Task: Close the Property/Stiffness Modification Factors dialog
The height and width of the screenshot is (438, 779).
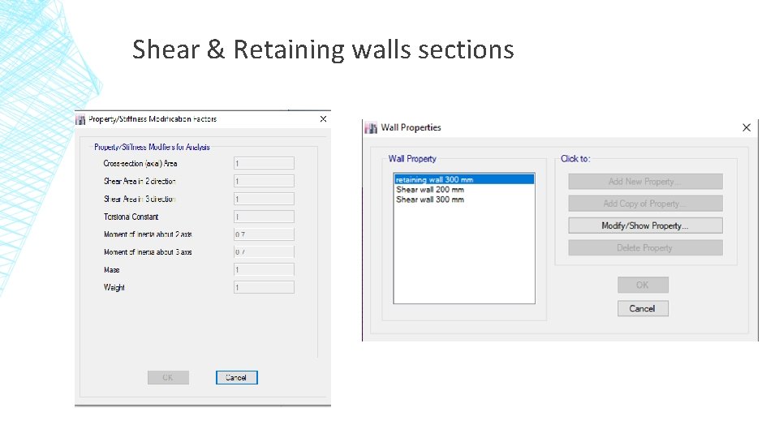Action: 324,119
